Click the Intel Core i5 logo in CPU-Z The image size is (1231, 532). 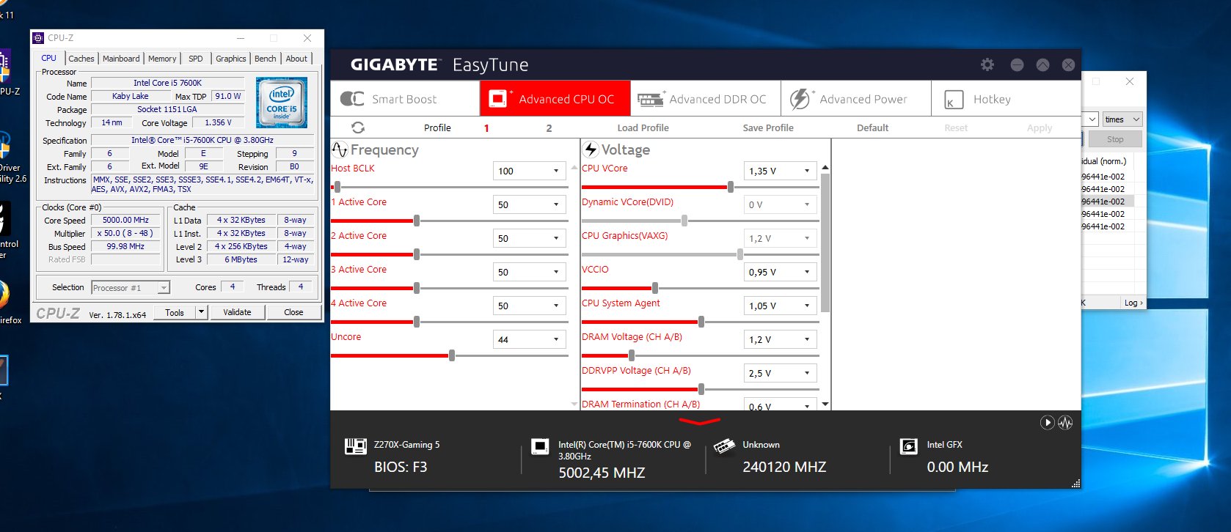click(x=282, y=103)
